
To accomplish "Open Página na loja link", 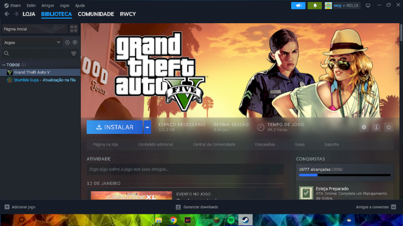I will (x=105, y=144).
